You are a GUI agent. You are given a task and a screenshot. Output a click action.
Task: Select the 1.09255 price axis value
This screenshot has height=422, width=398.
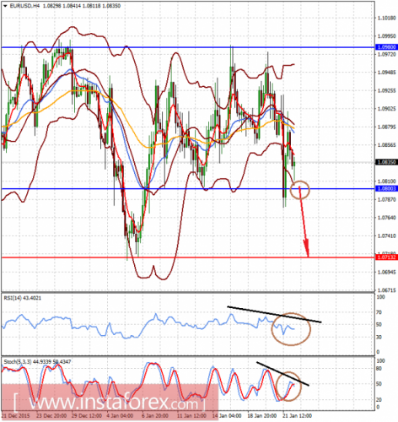(387, 90)
